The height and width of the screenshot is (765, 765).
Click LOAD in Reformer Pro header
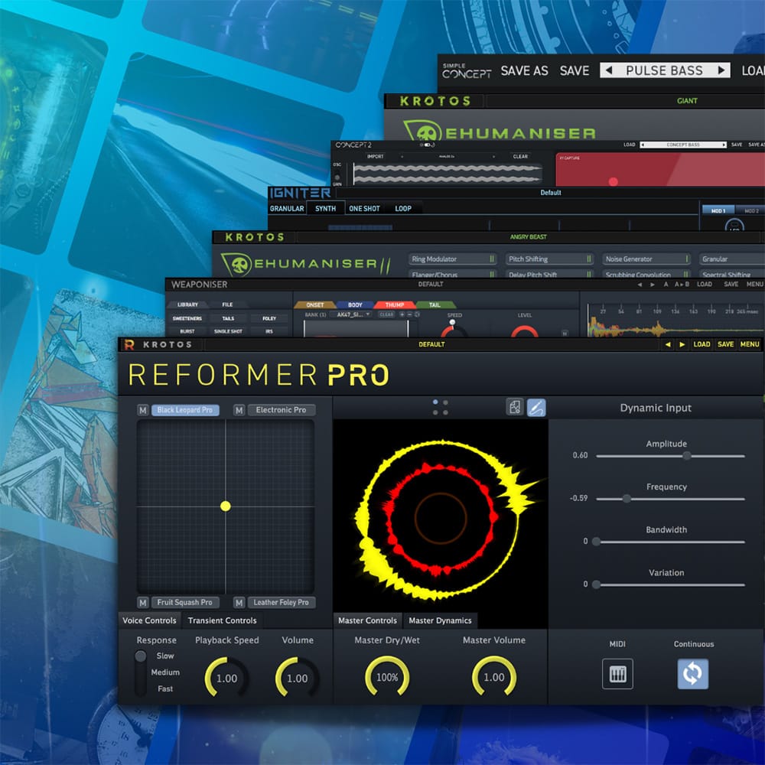click(702, 344)
